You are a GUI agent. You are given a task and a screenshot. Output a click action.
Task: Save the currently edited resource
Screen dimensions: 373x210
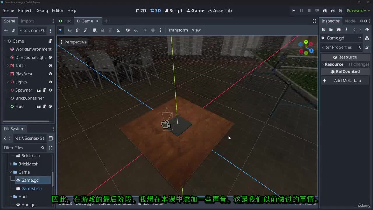339,29
